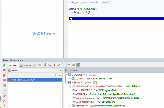Click the pin arrow beside Console tab
Screen dimensions: 164x108
click(33, 65)
